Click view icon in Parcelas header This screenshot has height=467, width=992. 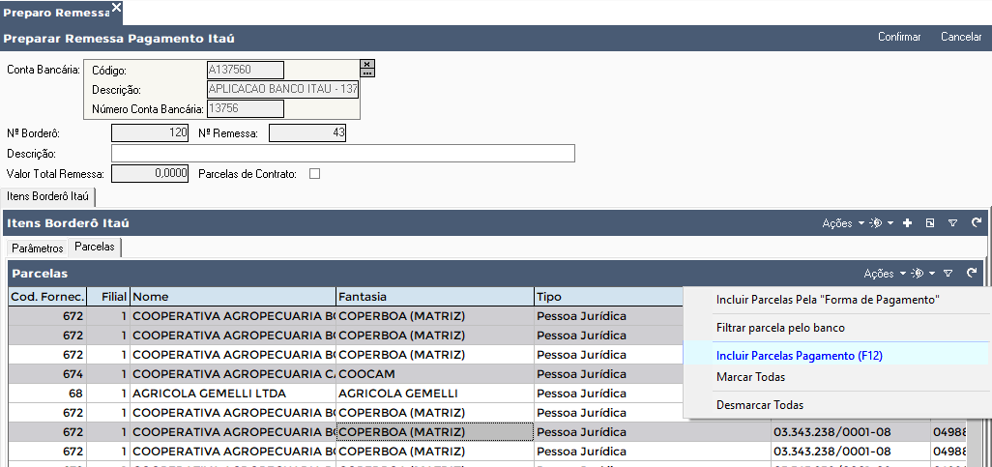point(918,274)
